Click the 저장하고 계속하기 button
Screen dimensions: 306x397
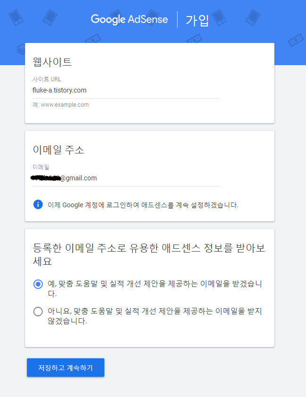pyautogui.click(x=66, y=367)
